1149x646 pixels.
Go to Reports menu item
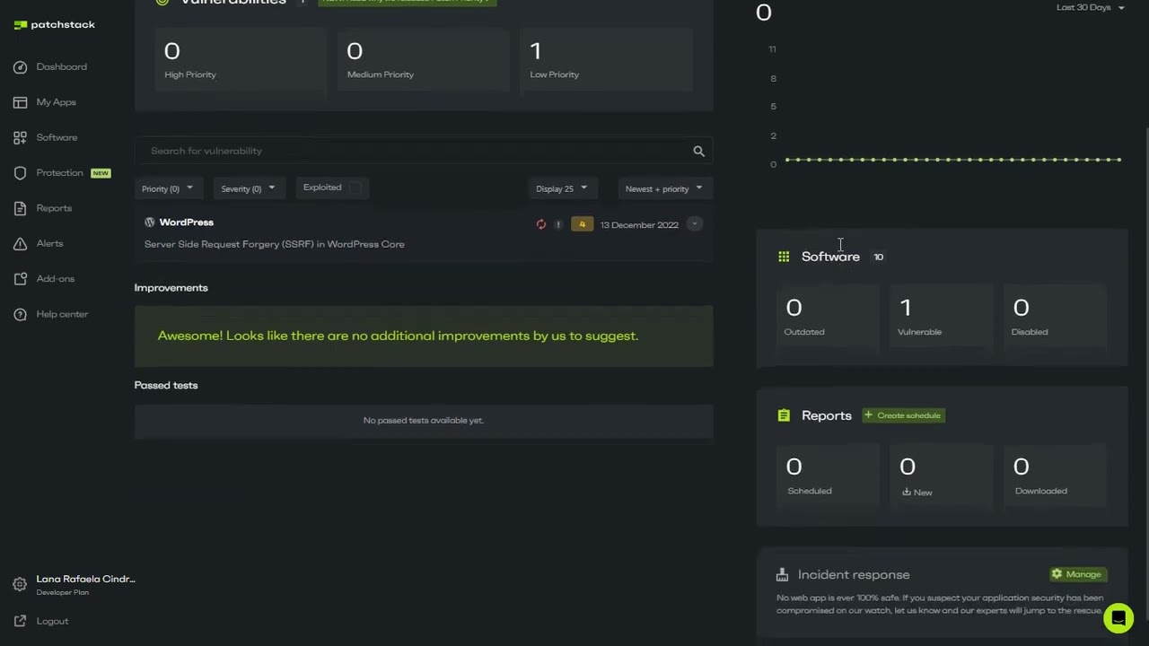point(54,208)
